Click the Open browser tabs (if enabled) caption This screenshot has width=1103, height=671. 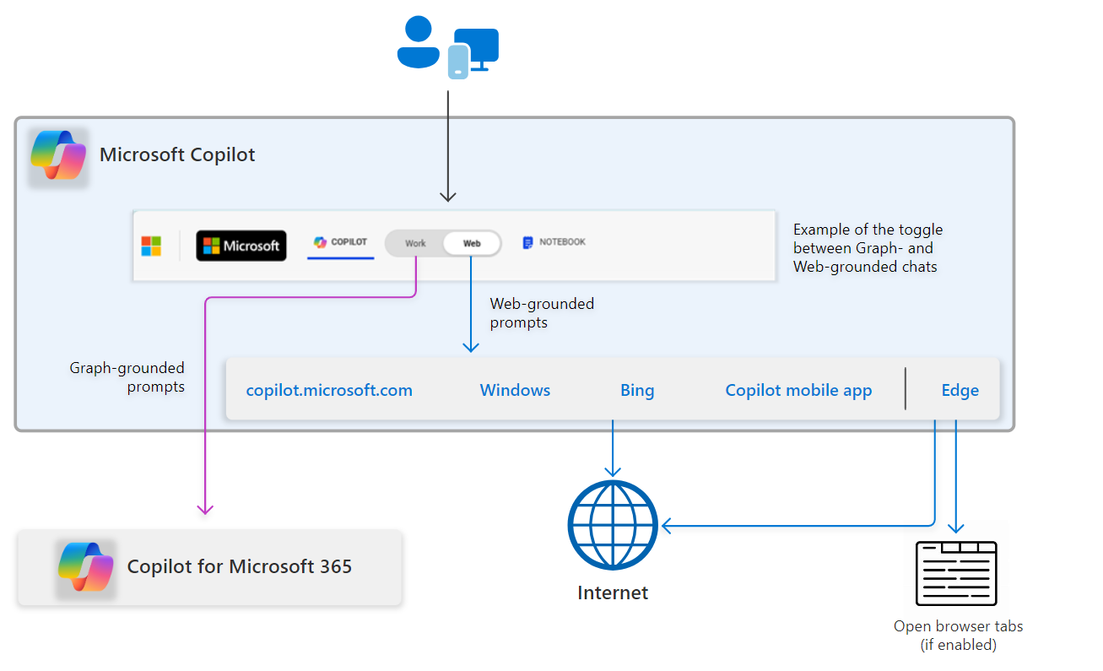pos(958,636)
